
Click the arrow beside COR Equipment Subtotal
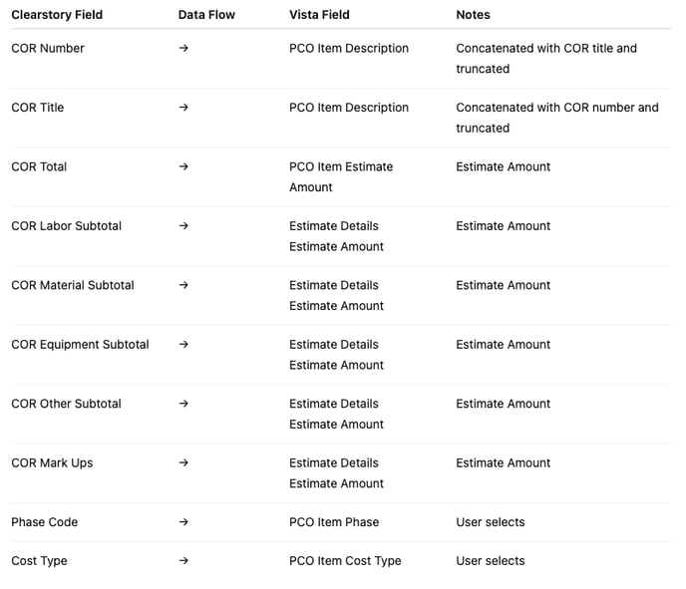click(183, 345)
